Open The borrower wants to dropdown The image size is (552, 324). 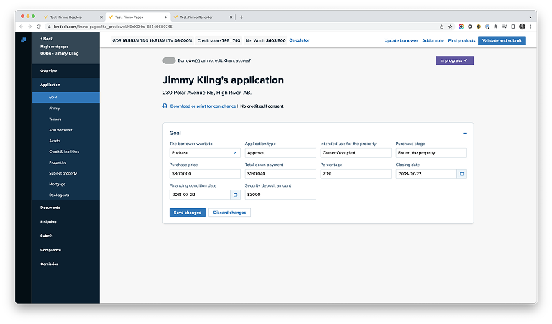(x=205, y=153)
